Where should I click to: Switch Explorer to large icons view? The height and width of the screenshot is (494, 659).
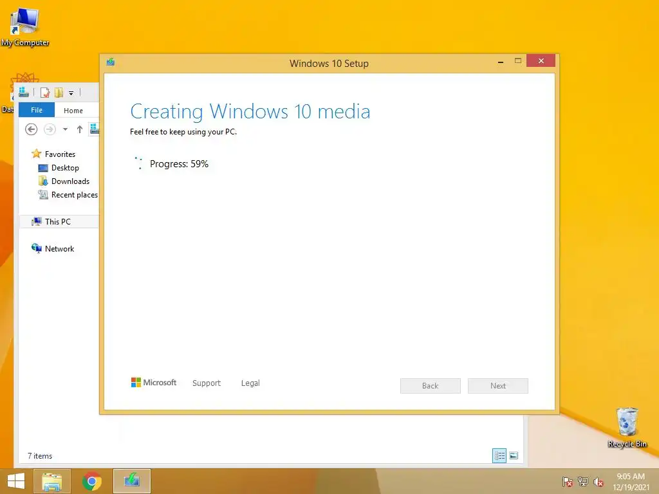pos(514,456)
